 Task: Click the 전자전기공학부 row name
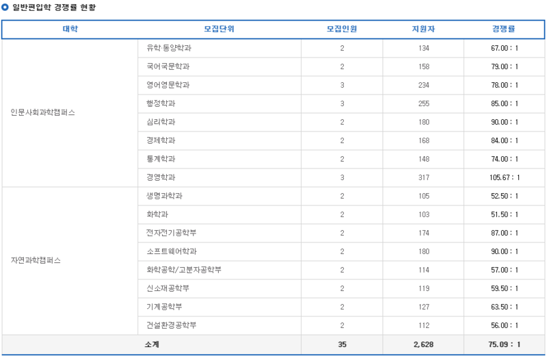coord(172,233)
